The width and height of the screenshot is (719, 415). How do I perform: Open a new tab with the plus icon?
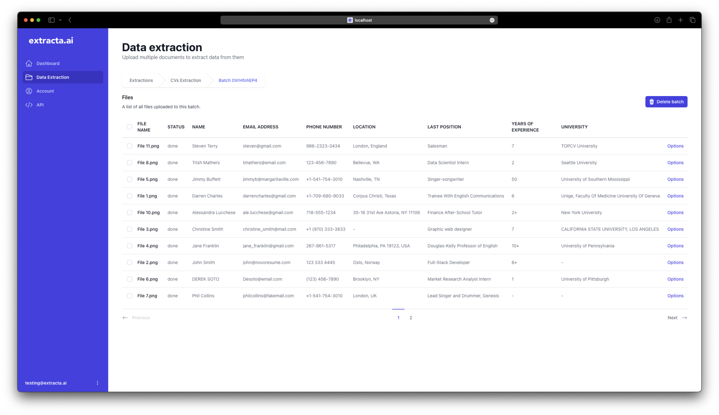pyautogui.click(x=680, y=20)
